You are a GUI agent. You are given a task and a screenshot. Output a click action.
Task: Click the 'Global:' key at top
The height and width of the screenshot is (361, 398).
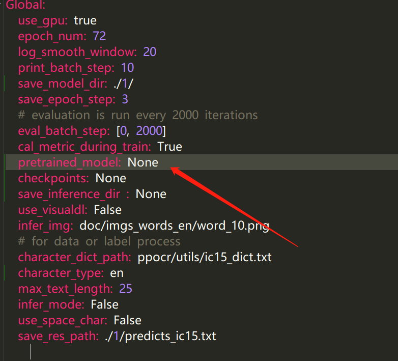click(25, 5)
